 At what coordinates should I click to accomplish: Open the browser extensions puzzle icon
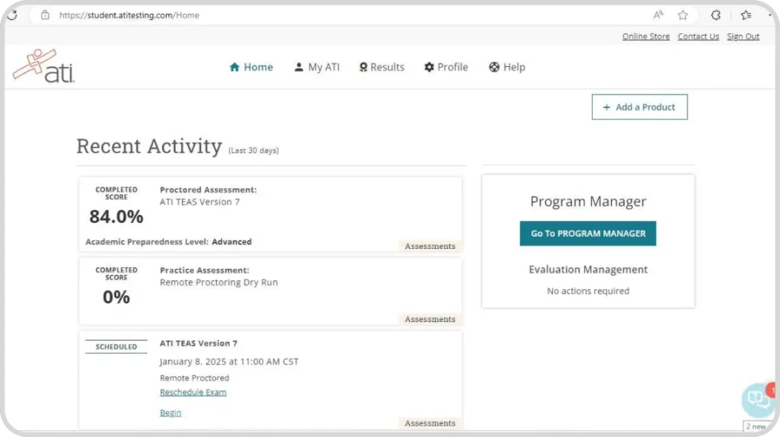(x=715, y=15)
